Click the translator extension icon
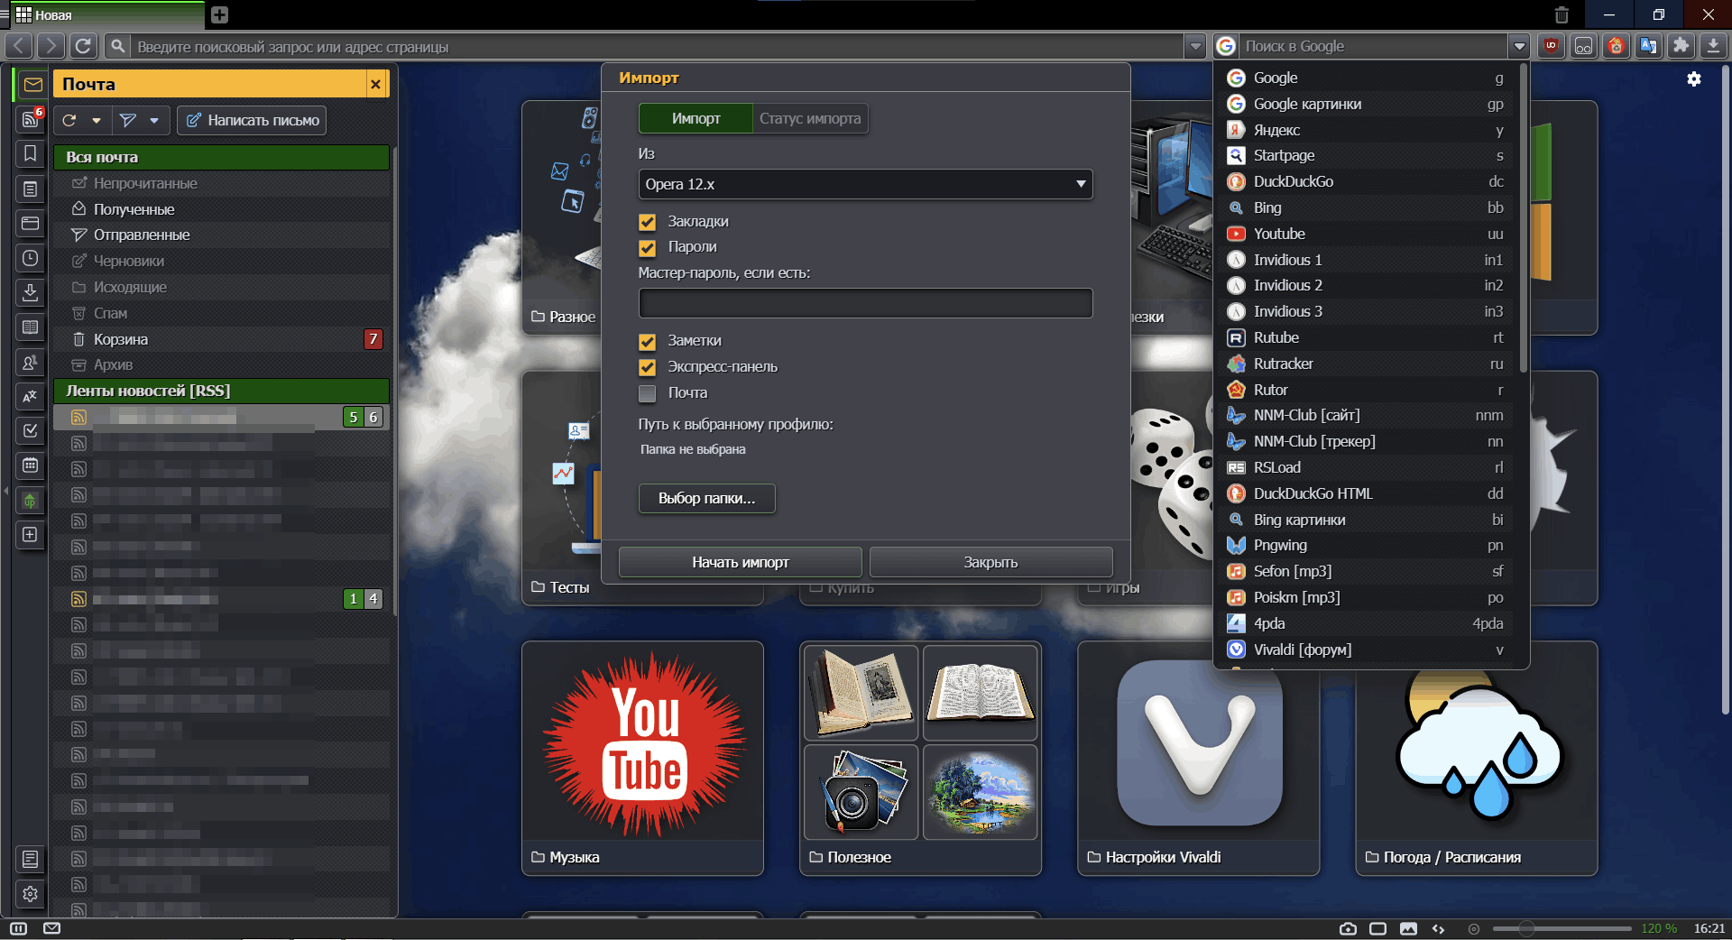Image resolution: width=1732 pixels, height=940 pixels. click(1648, 46)
